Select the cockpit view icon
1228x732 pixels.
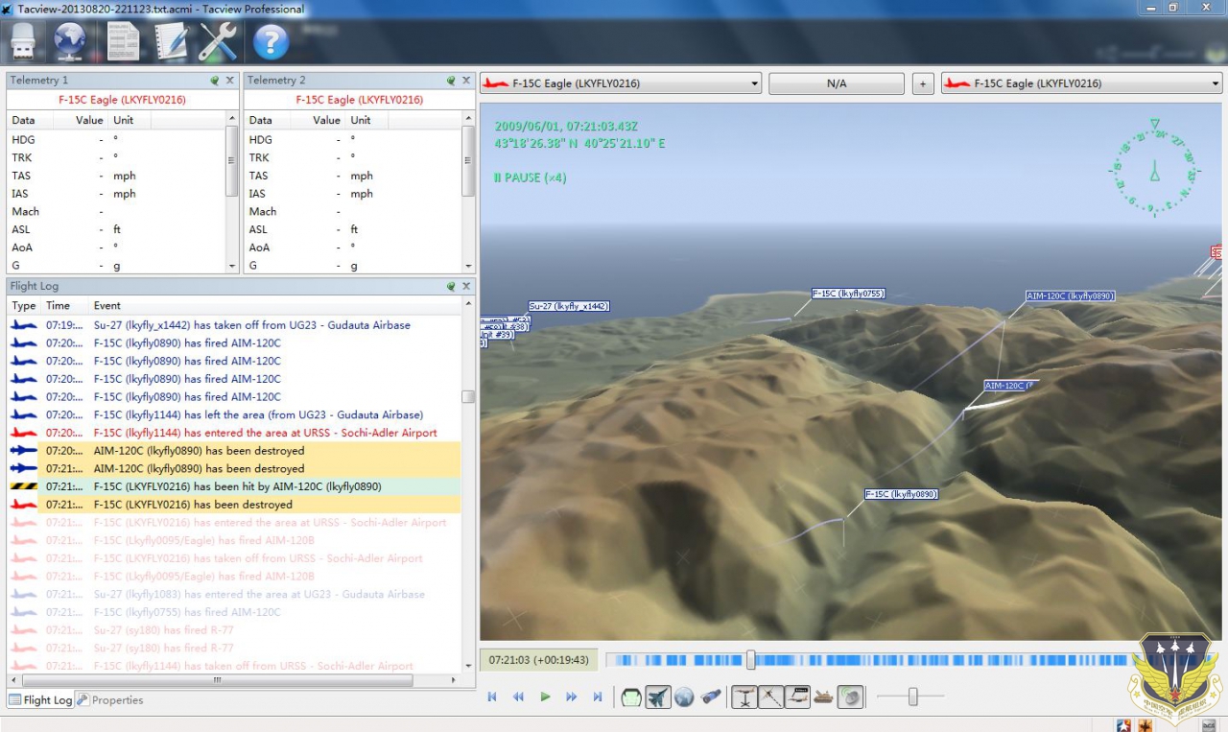pyautogui.click(x=631, y=697)
